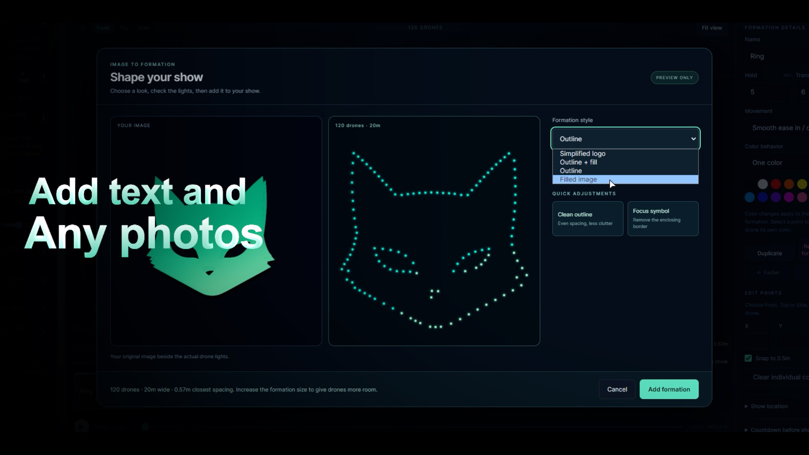Select the highlighted Filled image option

tap(625, 179)
